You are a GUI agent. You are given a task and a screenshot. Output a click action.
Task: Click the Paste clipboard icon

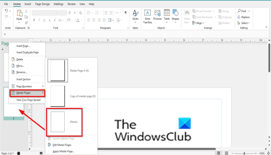pos(19,13)
